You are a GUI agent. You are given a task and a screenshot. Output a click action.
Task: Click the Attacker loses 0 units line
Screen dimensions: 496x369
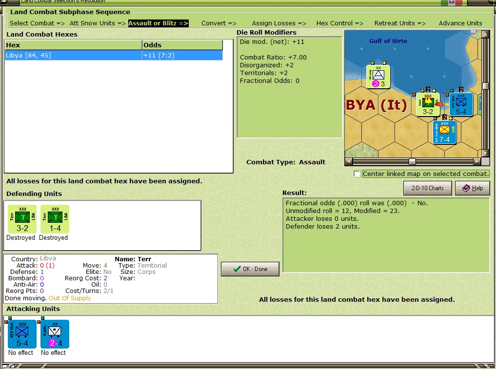(322, 218)
